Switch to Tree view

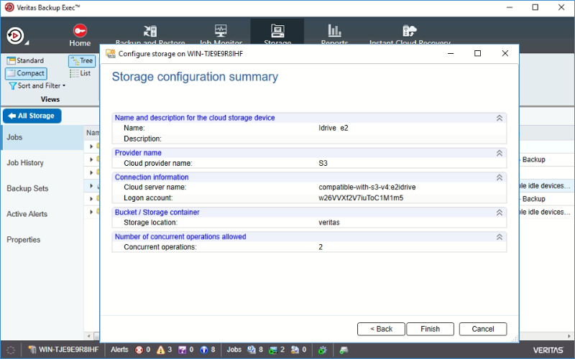point(82,61)
